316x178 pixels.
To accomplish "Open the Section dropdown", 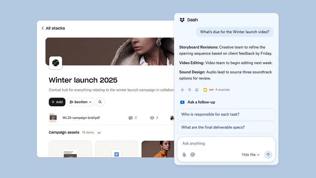I will coord(81,102).
